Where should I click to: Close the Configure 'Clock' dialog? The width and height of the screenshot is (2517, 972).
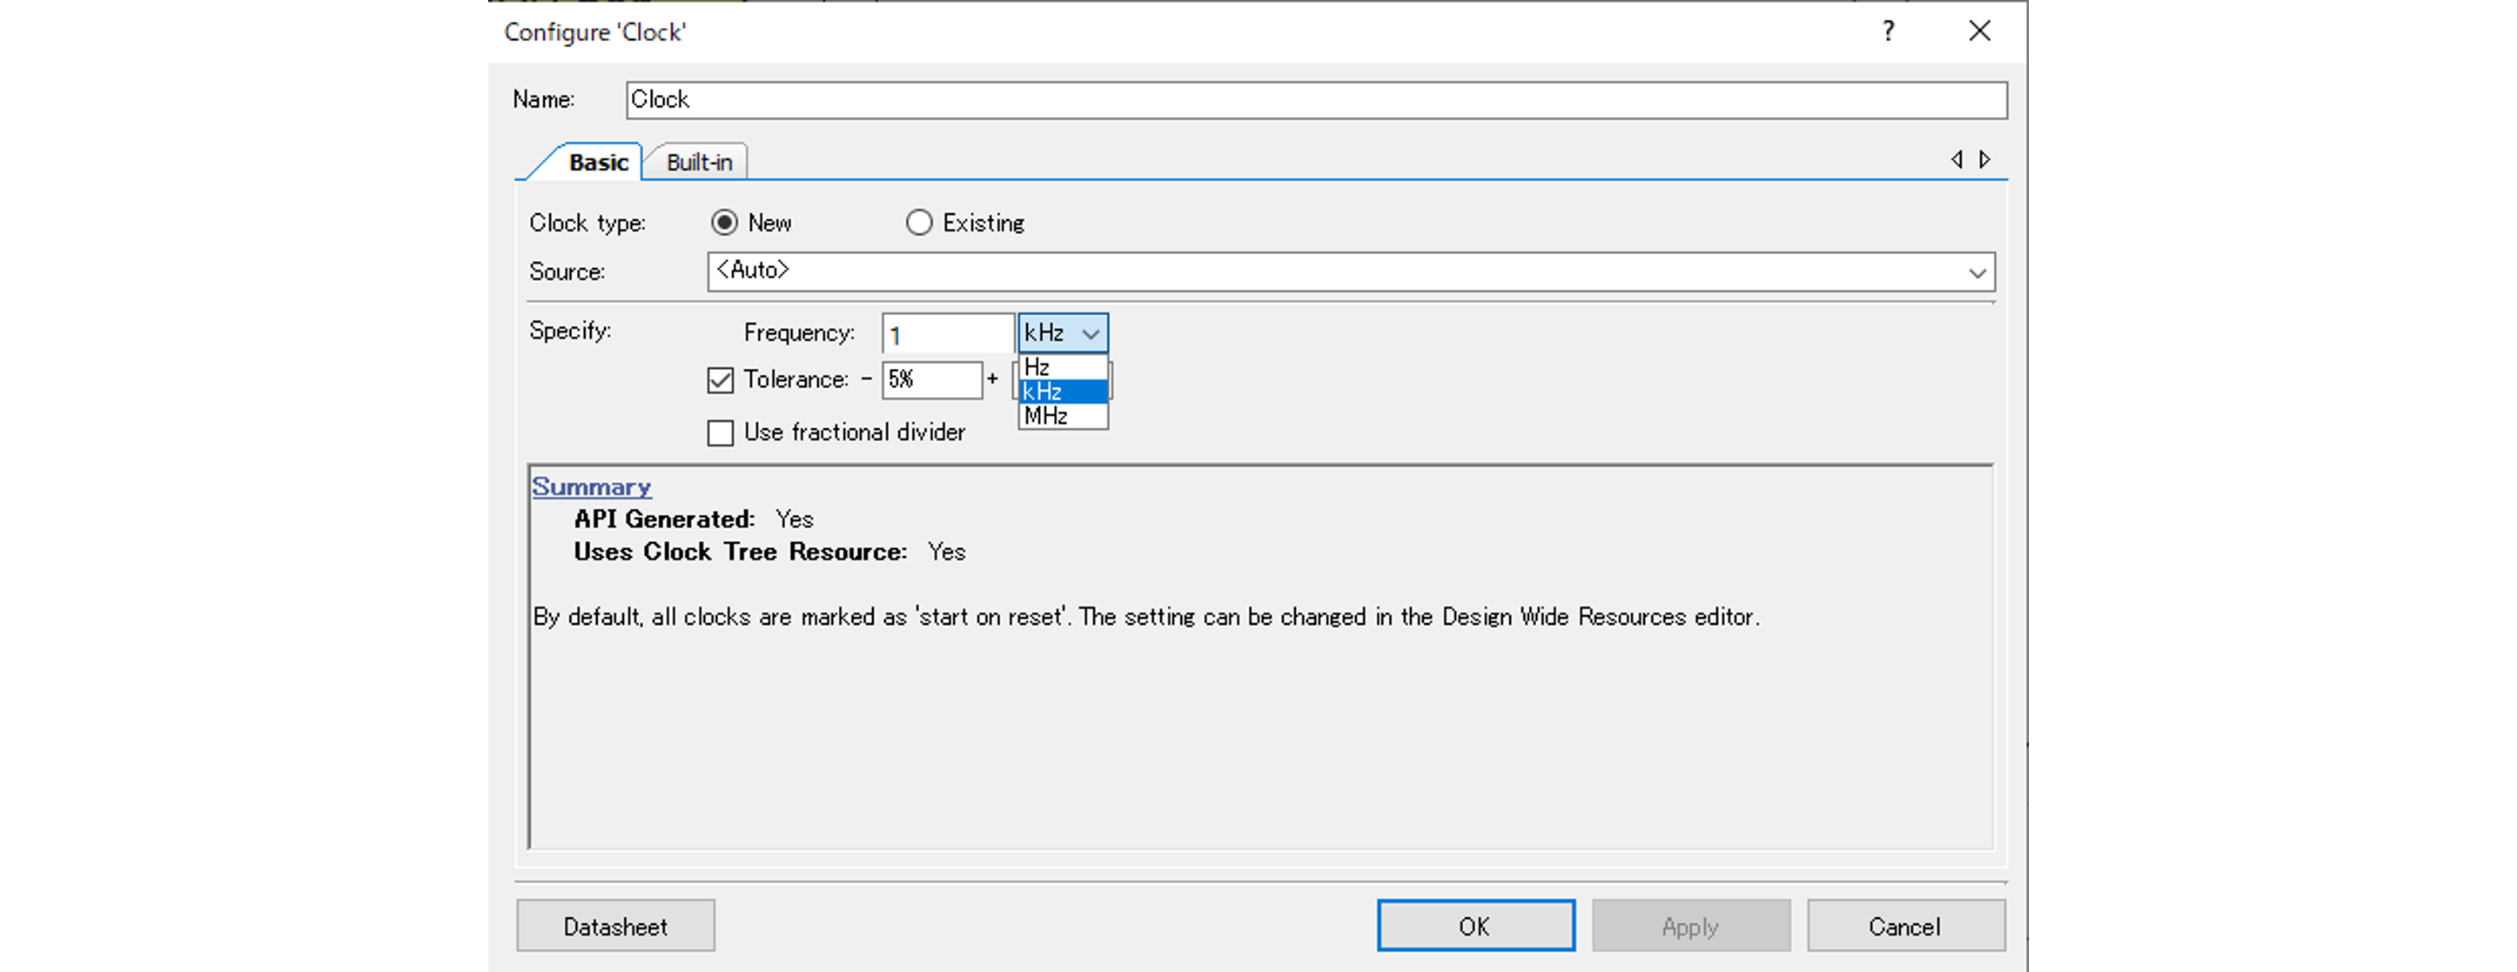pyautogui.click(x=1978, y=31)
